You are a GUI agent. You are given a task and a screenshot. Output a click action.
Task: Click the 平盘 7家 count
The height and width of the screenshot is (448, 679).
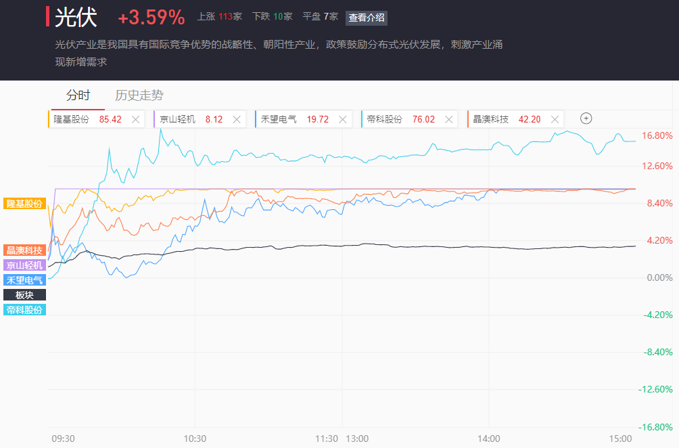pos(321,17)
